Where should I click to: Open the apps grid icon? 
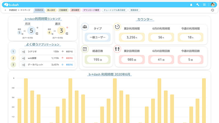(x=204, y=5)
